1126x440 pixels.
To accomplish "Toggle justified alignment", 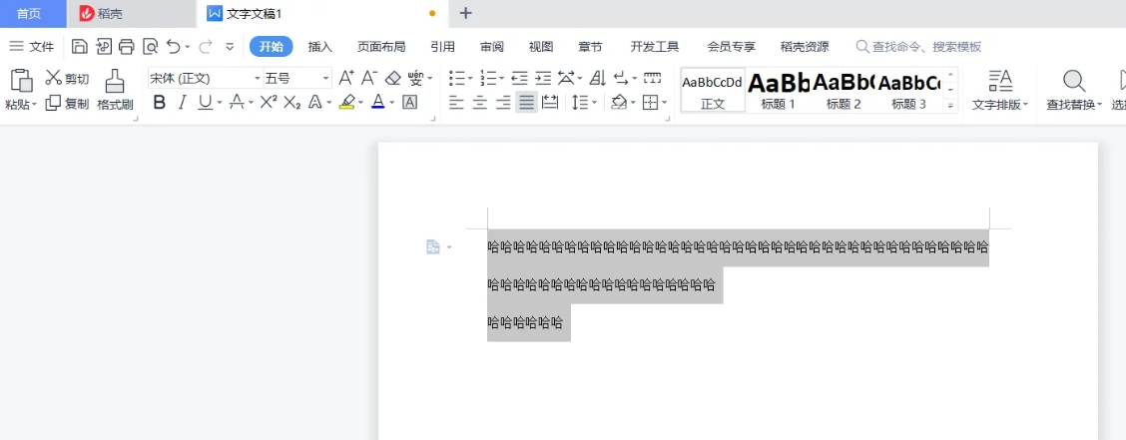I will coord(526,103).
